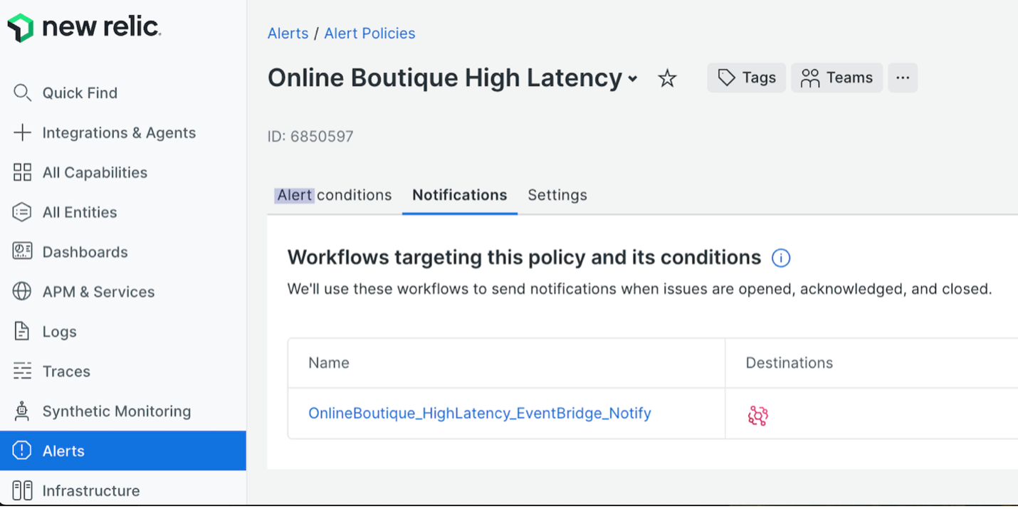Open the Settings tab
The image size is (1018, 509).
(557, 194)
